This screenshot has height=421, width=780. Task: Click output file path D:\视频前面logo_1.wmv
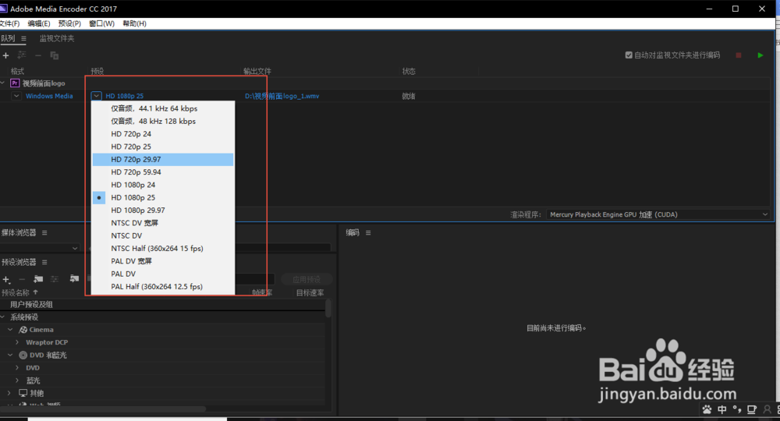pos(282,96)
